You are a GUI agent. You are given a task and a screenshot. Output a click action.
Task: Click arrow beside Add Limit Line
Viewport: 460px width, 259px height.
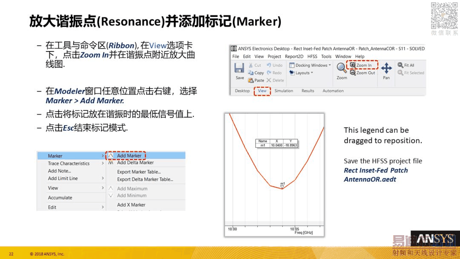click(x=103, y=178)
